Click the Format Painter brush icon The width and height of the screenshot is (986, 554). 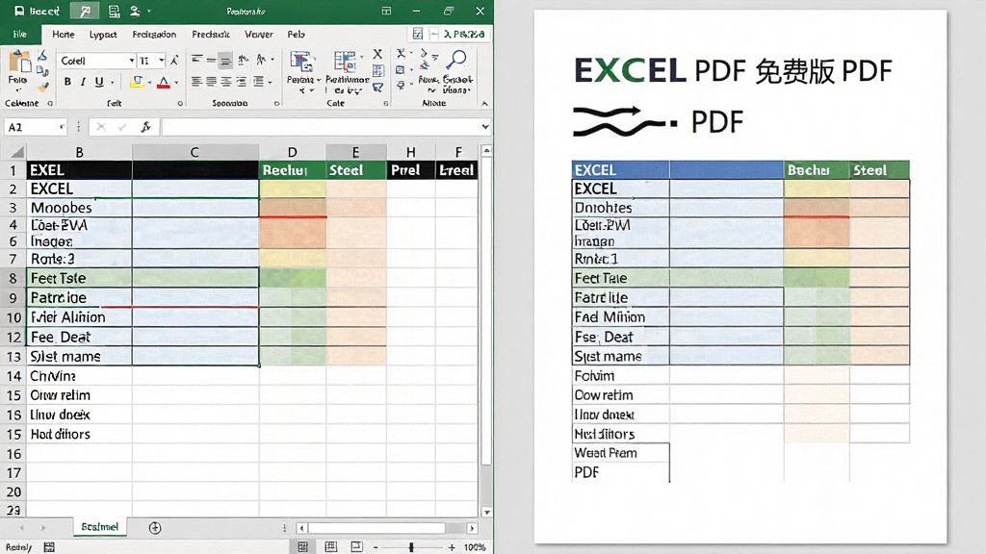[x=42, y=87]
